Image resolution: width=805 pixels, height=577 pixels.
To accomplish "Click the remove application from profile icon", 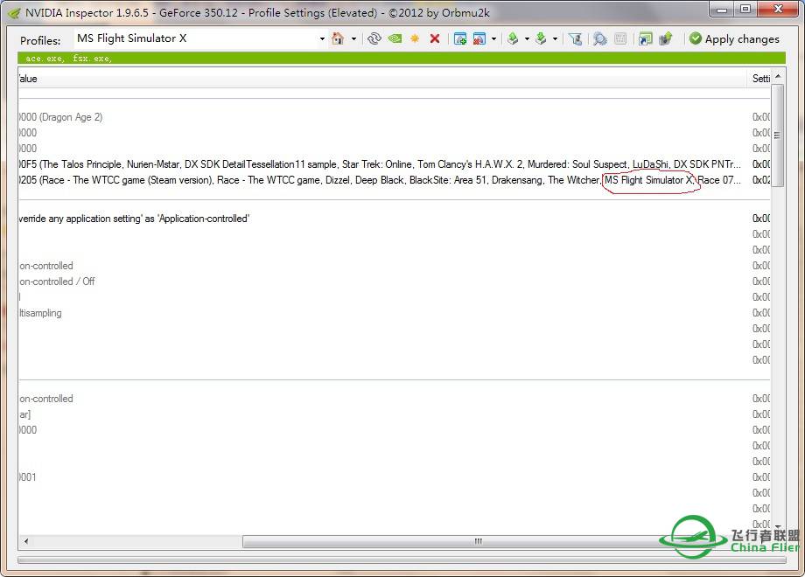I will (479, 38).
